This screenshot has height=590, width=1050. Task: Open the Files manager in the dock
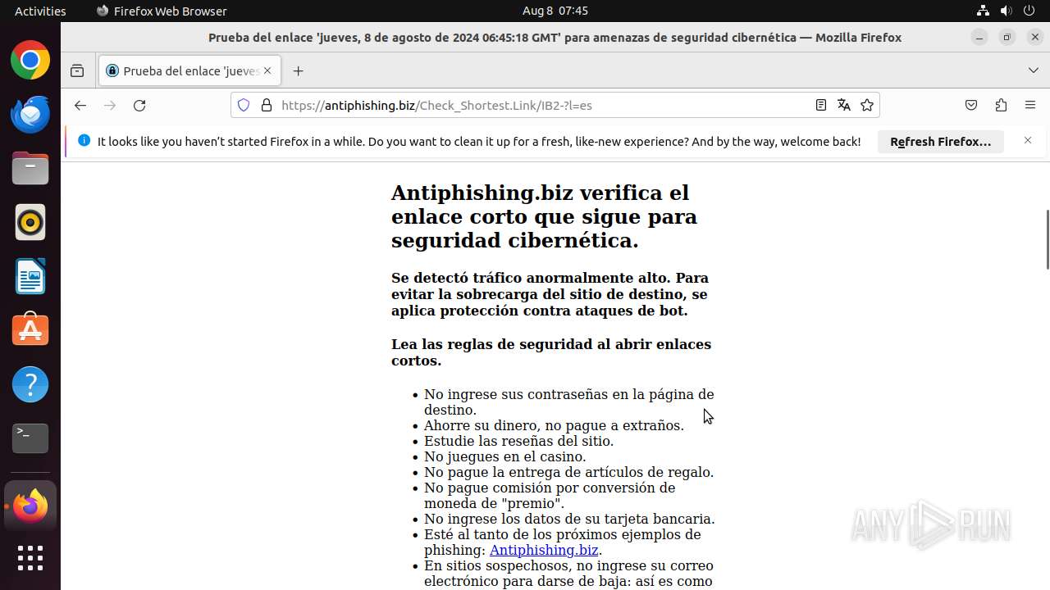click(30, 168)
